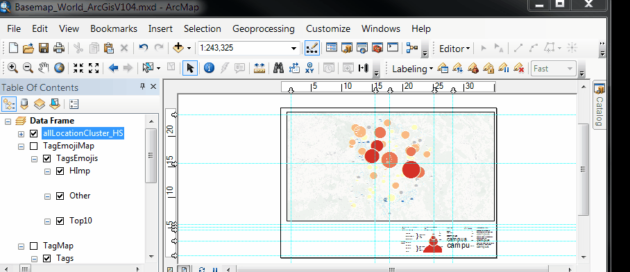This screenshot has width=630, height=272.
Task: Toggle the Editor Toolbar button
Action: [312, 48]
